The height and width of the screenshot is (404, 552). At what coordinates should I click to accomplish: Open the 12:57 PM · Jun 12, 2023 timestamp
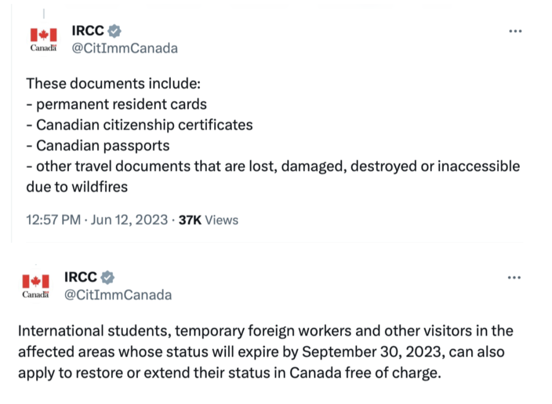click(97, 220)
